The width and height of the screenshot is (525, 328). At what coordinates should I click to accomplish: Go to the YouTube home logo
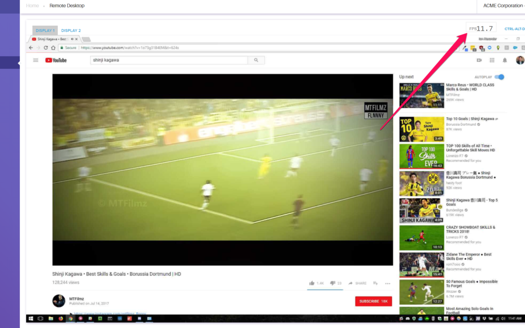(56, 60)
